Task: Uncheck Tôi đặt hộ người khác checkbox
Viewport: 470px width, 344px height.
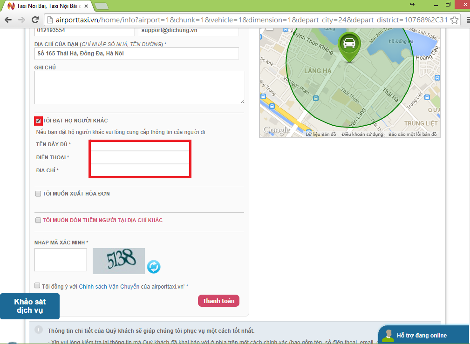Action: (38, 121)
